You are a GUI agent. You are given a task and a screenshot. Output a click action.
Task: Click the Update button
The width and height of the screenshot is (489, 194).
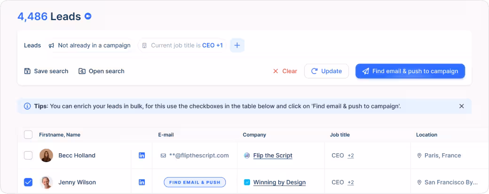pos(326,71)
